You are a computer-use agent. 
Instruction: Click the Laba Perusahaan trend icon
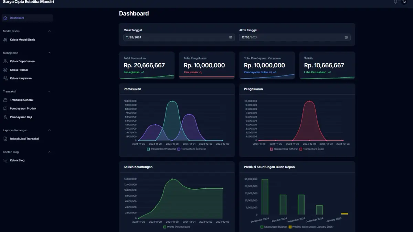tap(329, 72)
